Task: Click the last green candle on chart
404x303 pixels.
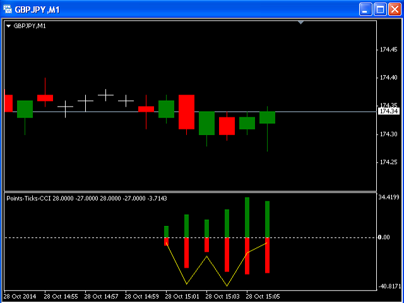Action: 267,117
